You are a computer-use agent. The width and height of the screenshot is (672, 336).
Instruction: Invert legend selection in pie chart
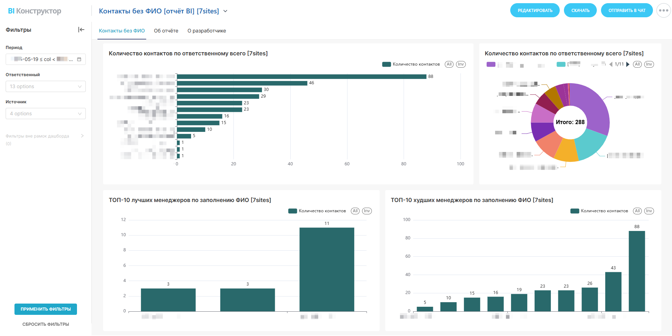649,64
